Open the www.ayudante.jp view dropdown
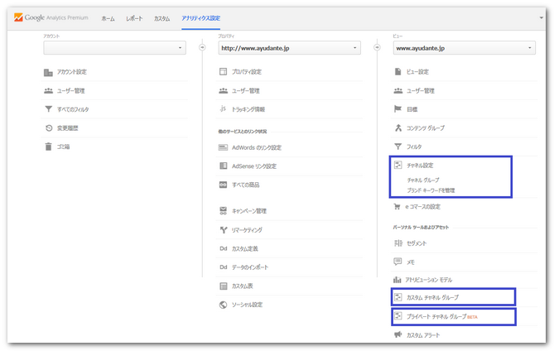Image resolution: width=554 pixels, height=351 pixels. [x=465, y=48]
